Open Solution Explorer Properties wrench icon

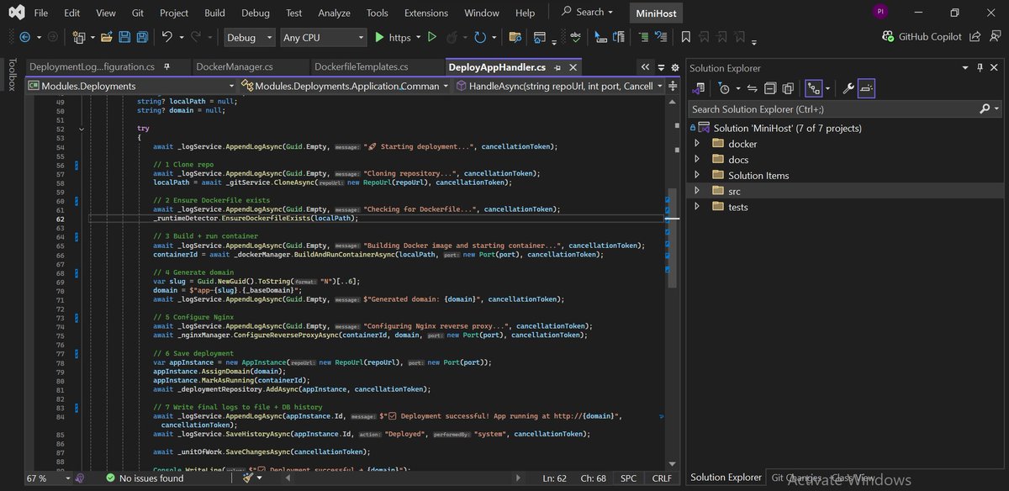pos(848,88)
